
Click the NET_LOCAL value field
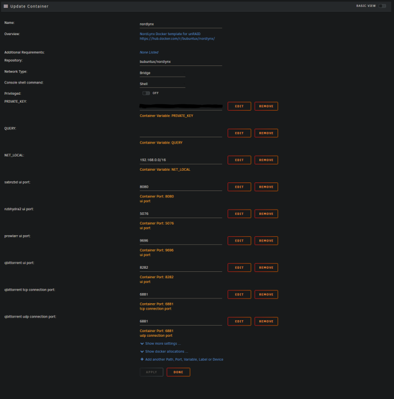click(x=181, y=160)
